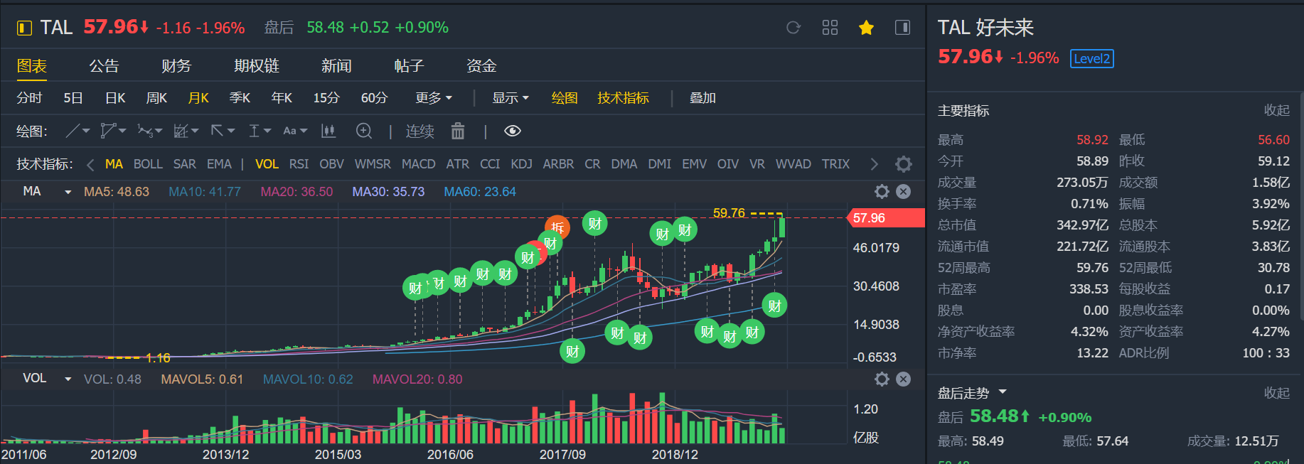This screenshot has height=464, width=1304.
Task: Select the candlestick chart drawing icon
Action: point(328,131)
